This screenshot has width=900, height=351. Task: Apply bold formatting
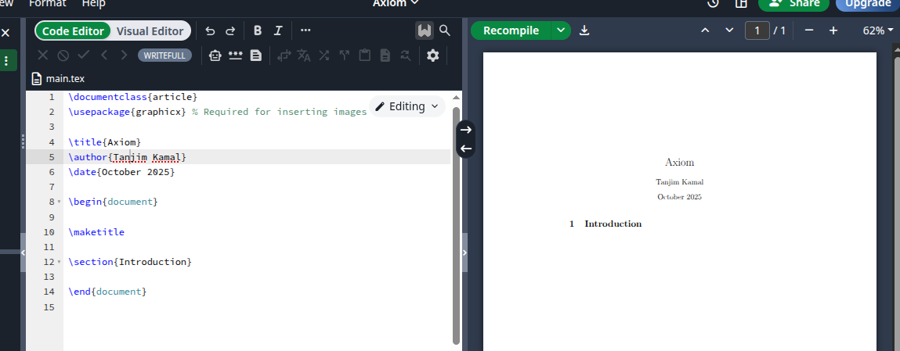[258, 31]
